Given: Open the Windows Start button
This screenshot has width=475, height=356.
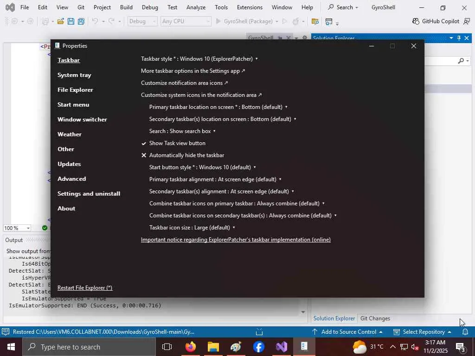Looking at the screenshot, I should coord(11,347).
